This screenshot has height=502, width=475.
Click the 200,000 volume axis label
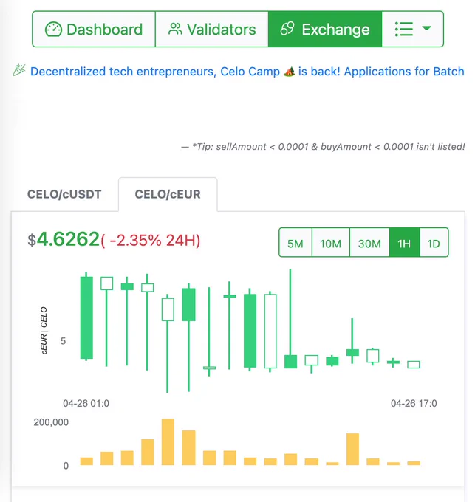(x=51, y=422)
